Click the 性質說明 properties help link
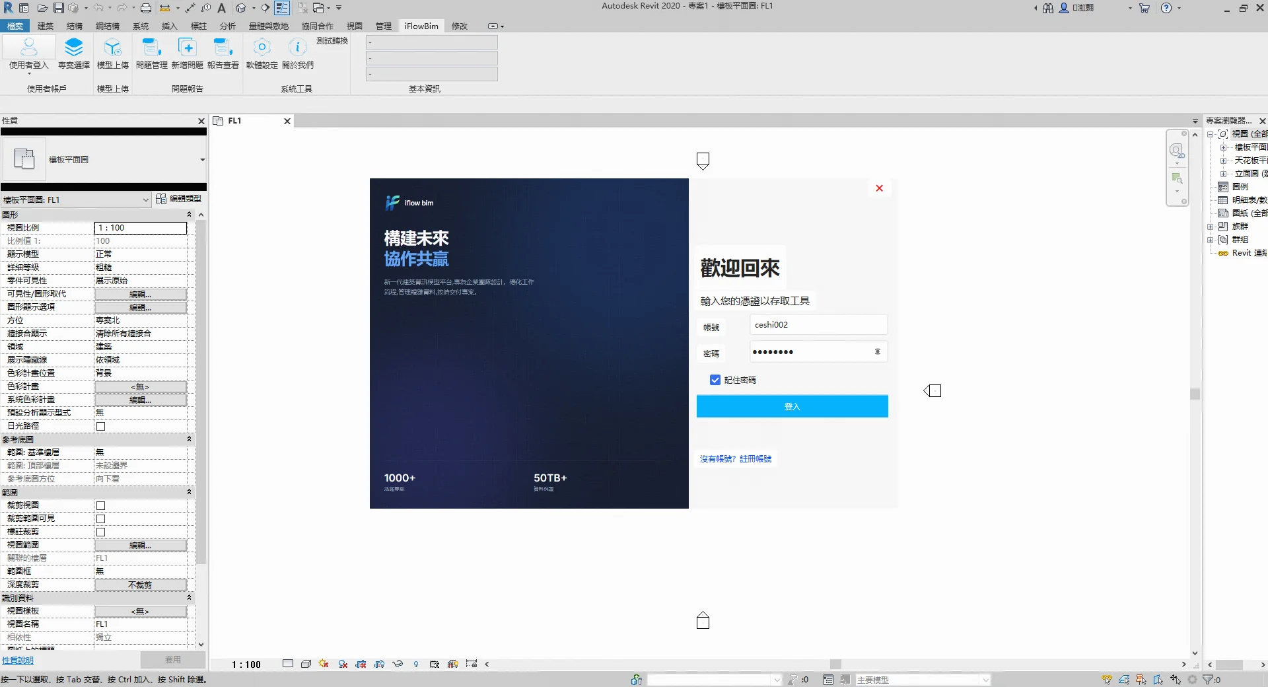 tap(18, 660)
